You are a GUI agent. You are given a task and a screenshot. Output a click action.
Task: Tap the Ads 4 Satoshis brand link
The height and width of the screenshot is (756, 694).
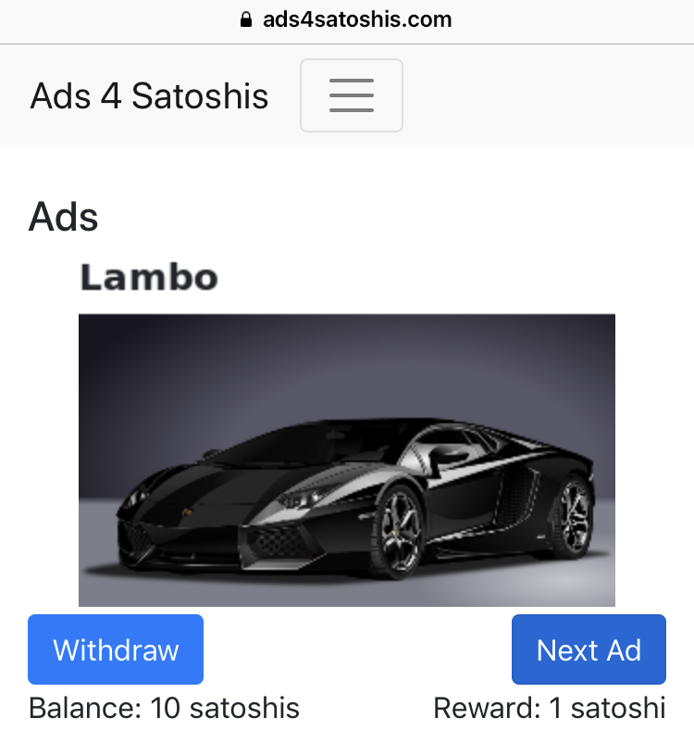tap(149, 96)
